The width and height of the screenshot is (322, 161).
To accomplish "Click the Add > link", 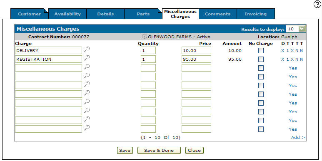I will coord(298,137).
